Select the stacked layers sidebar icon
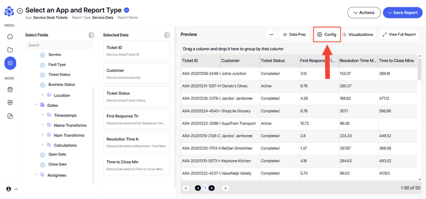Image resolution: width=426 pixels, height=199 pixels. 10,63
